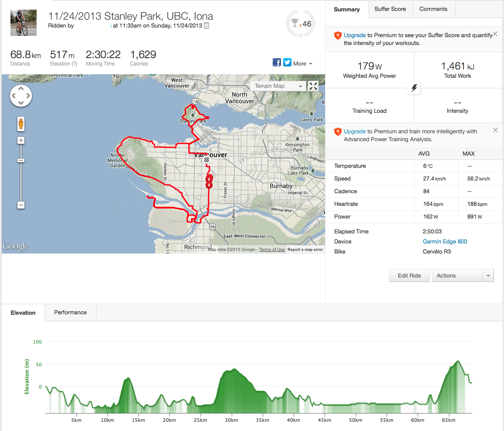Image resolution: width=504 pixels, height=431 pixels.
Task: Zoom in on the map
Action: coord(21,140)
